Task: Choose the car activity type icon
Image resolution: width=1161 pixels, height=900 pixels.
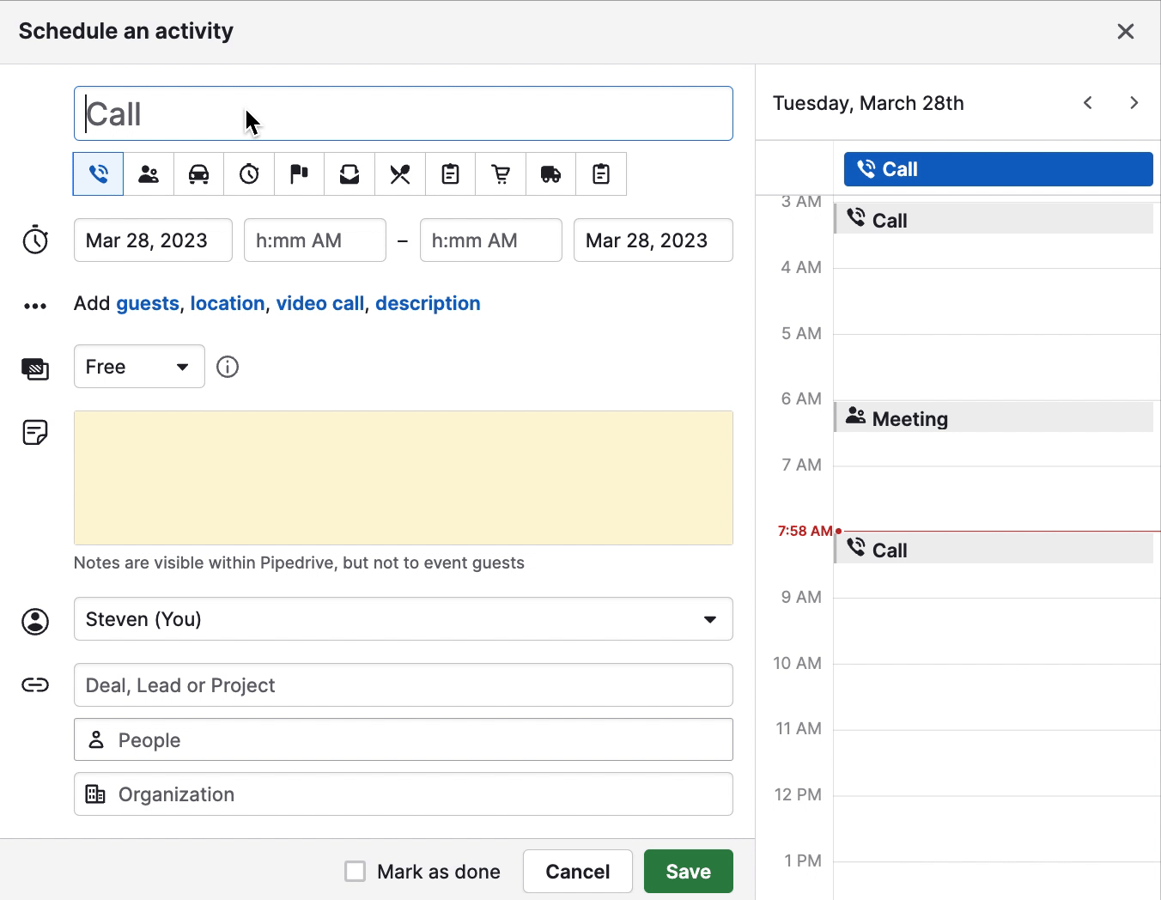Action: [x=199, y=174]
